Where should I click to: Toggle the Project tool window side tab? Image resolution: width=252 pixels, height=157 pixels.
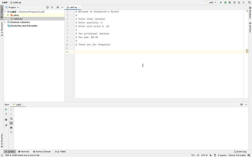point(1,12)
